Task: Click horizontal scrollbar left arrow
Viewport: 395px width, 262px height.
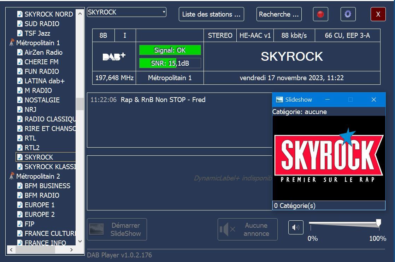Action: coord(11,250)
